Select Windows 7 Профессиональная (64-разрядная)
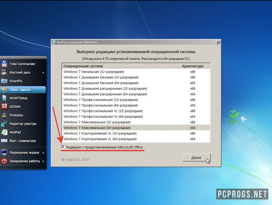This screenshot has width=272, height=205. 136,105
